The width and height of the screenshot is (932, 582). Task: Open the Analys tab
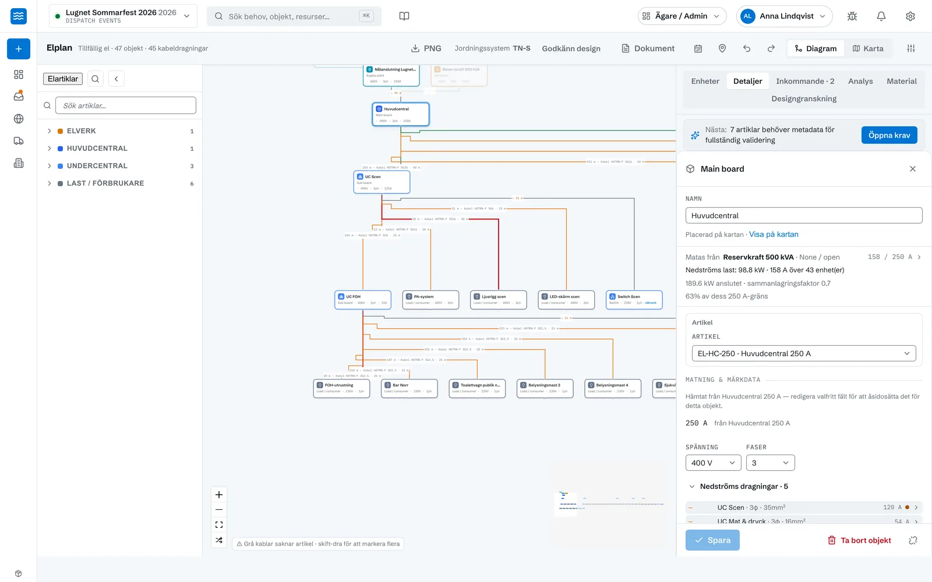860,81
